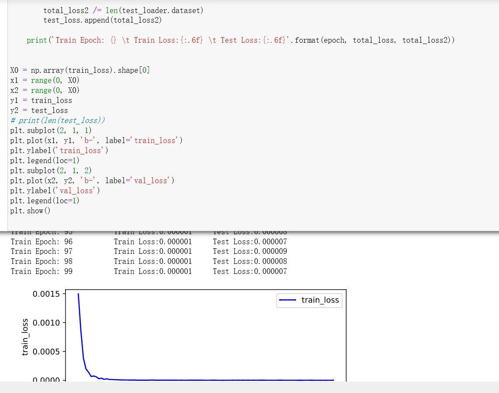Click the output row 'Train Epoch: 97'
The image size is (499, 393).
click(149, 252)
